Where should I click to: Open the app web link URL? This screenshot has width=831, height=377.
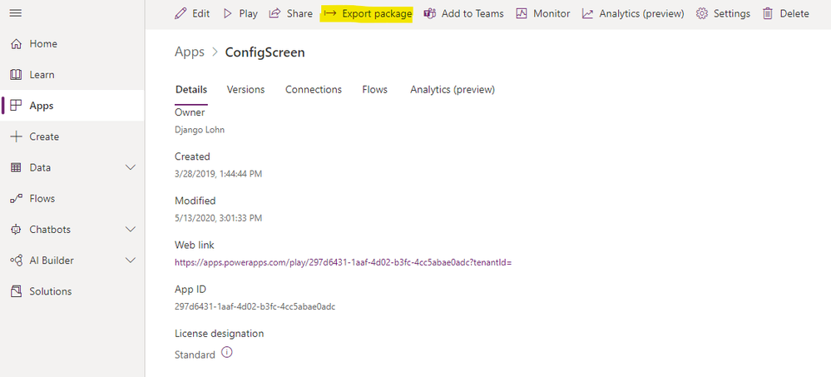coord(343,262)
